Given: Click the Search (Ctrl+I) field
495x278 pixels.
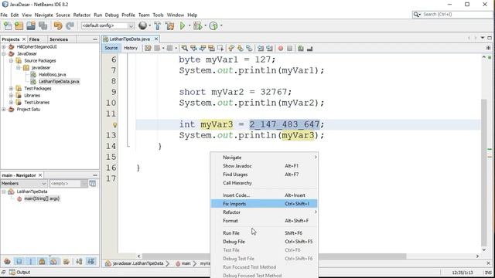Looking at the screenshot, I should point(452,15).
